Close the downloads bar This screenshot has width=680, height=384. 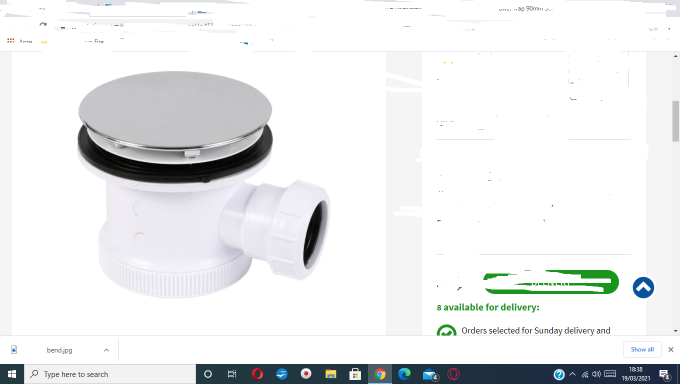[671, 349]
